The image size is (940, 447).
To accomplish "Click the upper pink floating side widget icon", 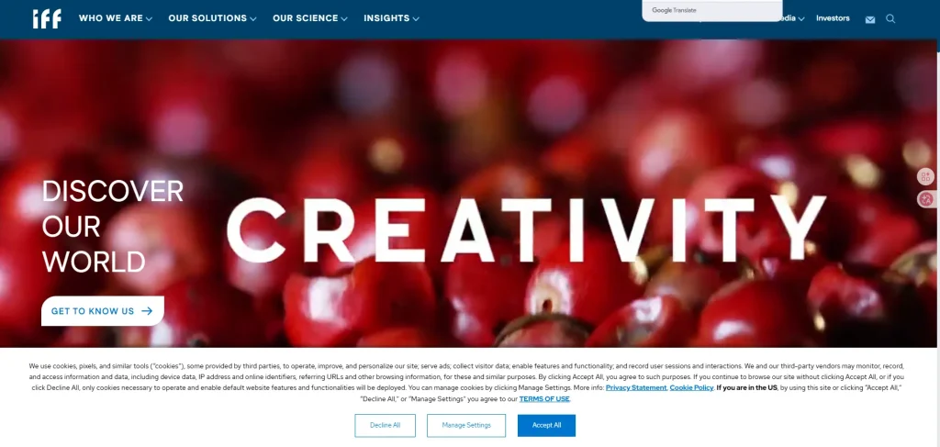I will 926,176.
